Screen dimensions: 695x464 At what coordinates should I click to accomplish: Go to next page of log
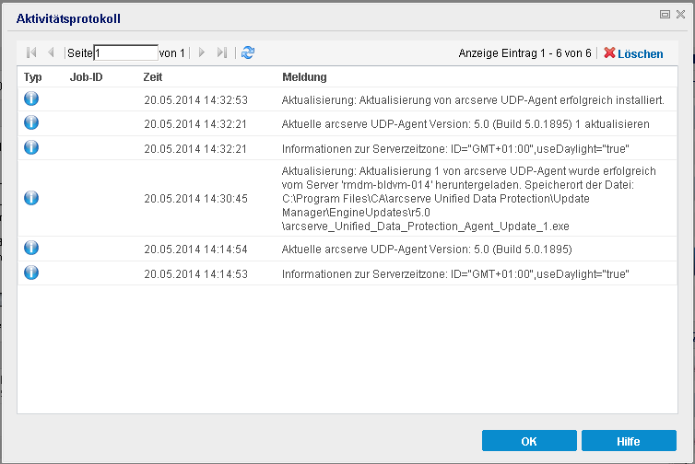(202, 53)
